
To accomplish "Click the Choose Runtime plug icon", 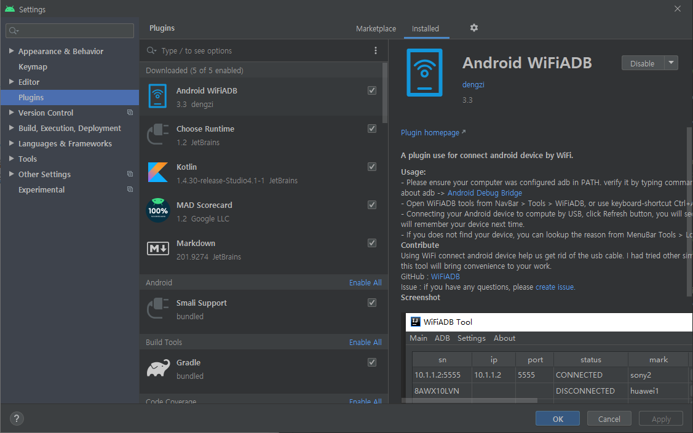I will [x=158, y=135].
